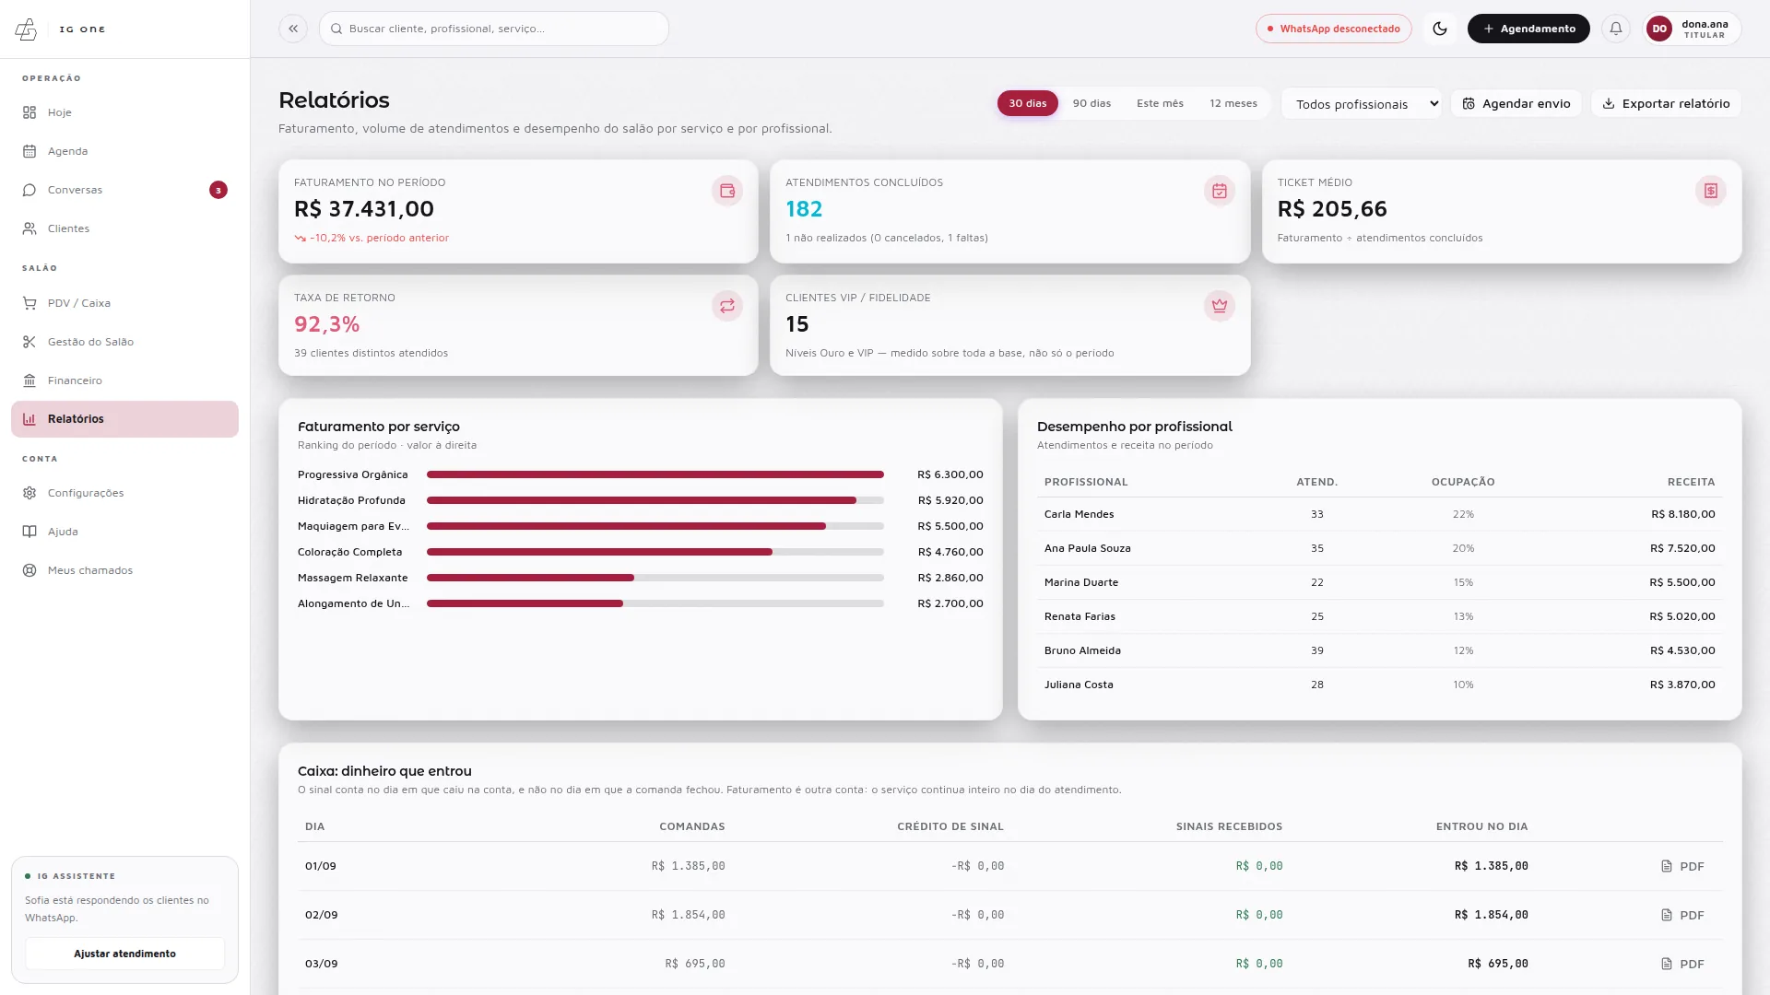Click the Clientes people icon
The width and height of the screenshot is (1770, 995).
[29, 228]
